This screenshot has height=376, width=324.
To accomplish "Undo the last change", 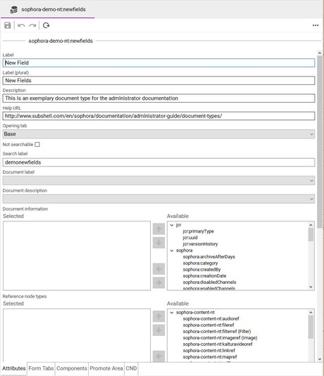I will 21,25.
